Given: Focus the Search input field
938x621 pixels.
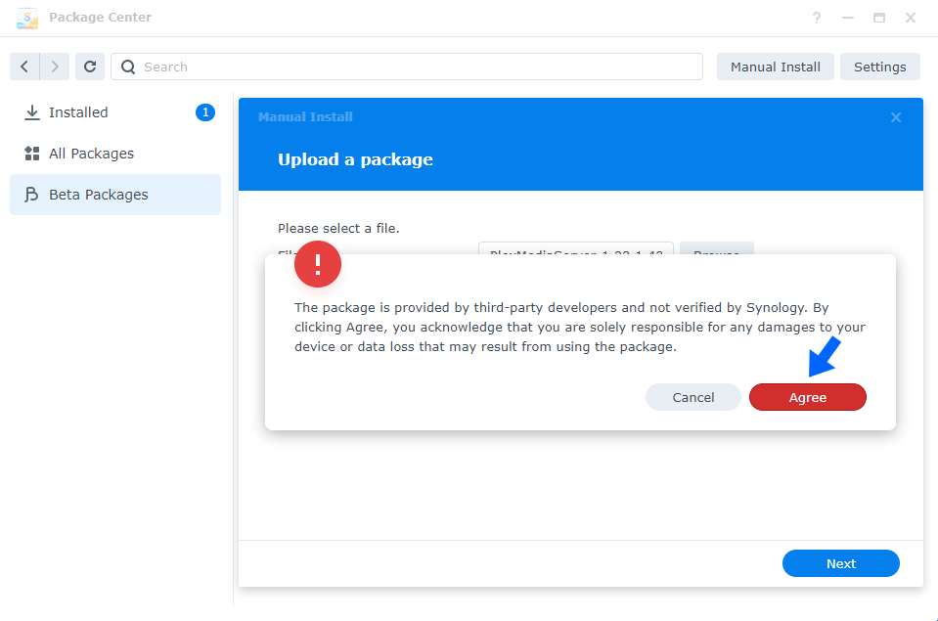Looking at the screenshot, I should [x=407, y=67].
